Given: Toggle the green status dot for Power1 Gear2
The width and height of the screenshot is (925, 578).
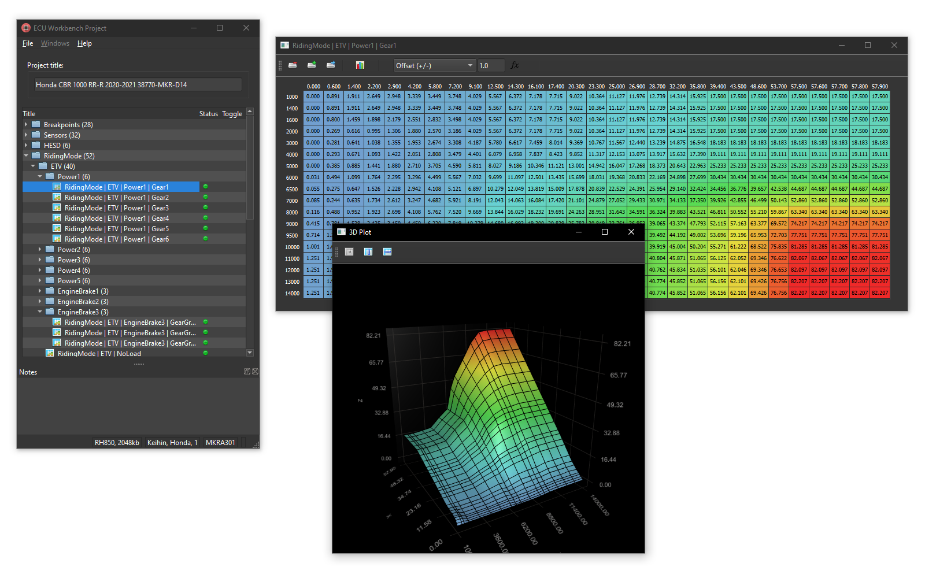Looking at the screenshot, I should (205, 197).
